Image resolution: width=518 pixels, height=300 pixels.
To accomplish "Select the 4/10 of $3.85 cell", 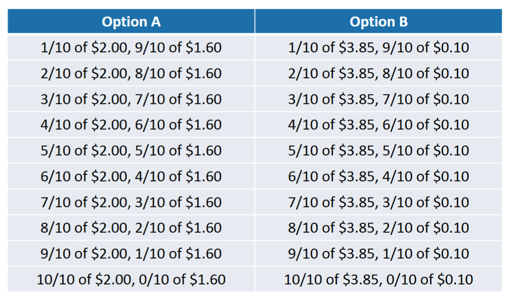I will click(378, 125).
